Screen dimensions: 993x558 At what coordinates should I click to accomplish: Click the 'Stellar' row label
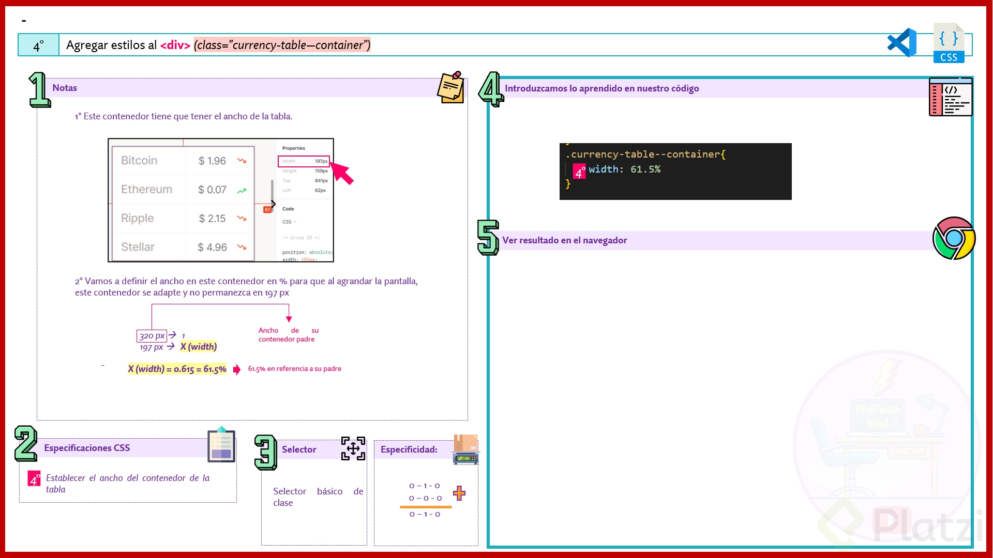click(x=138, y=247)
